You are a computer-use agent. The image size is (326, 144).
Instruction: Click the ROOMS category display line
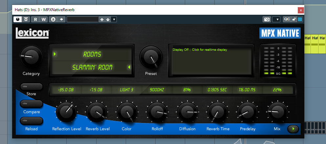pos(92,54)
